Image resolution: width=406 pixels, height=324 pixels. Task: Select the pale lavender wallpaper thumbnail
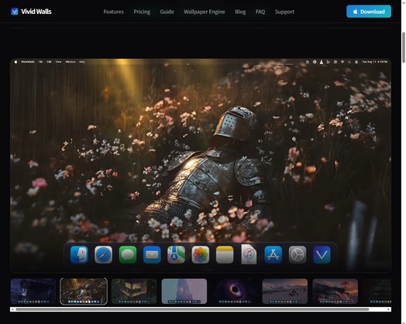point(184,291)
